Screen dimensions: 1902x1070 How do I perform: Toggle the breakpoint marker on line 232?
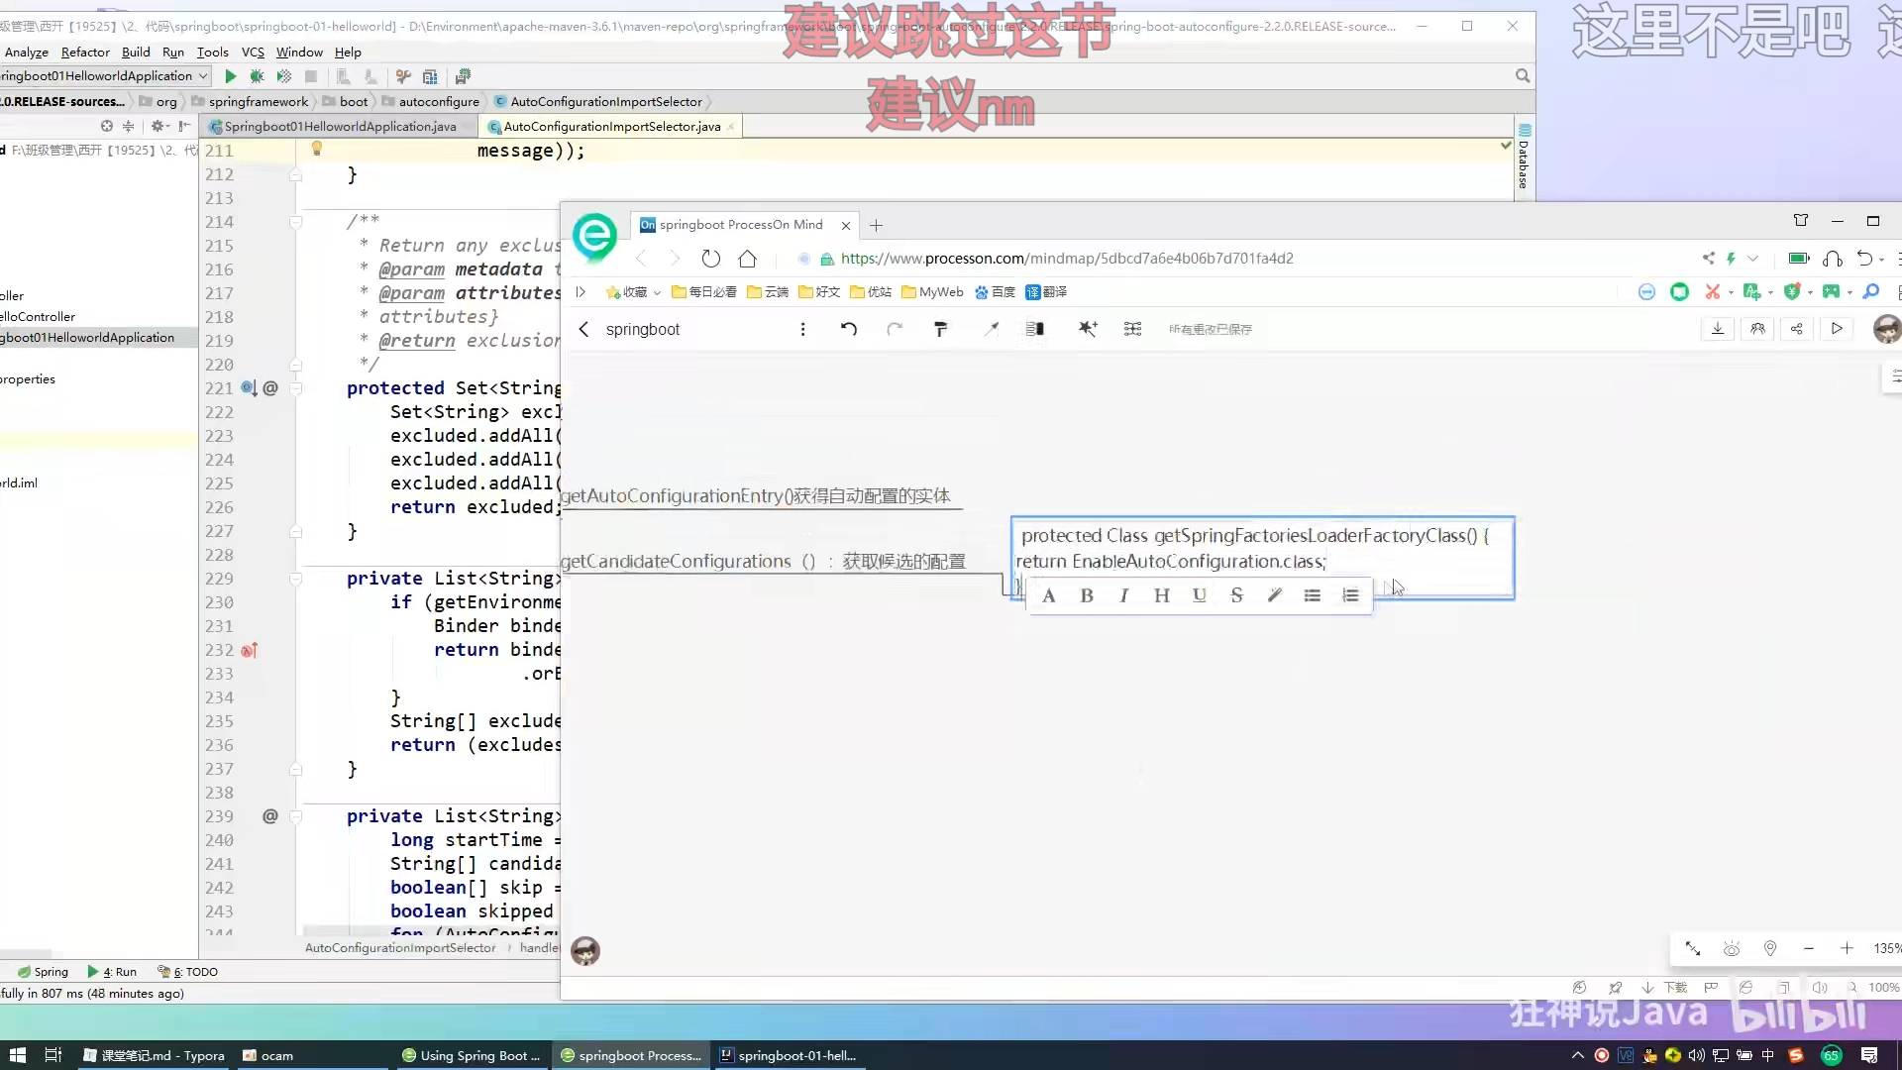pos(250,651)
